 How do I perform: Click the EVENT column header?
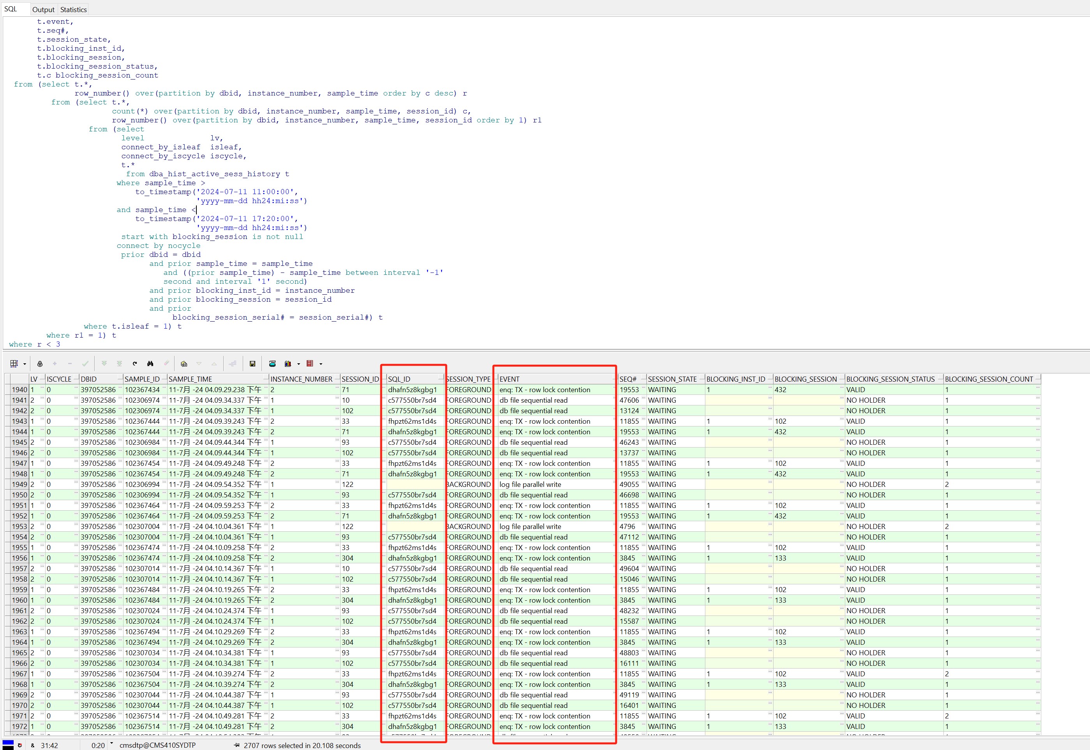pyautogui.click(x=510, y=379)
